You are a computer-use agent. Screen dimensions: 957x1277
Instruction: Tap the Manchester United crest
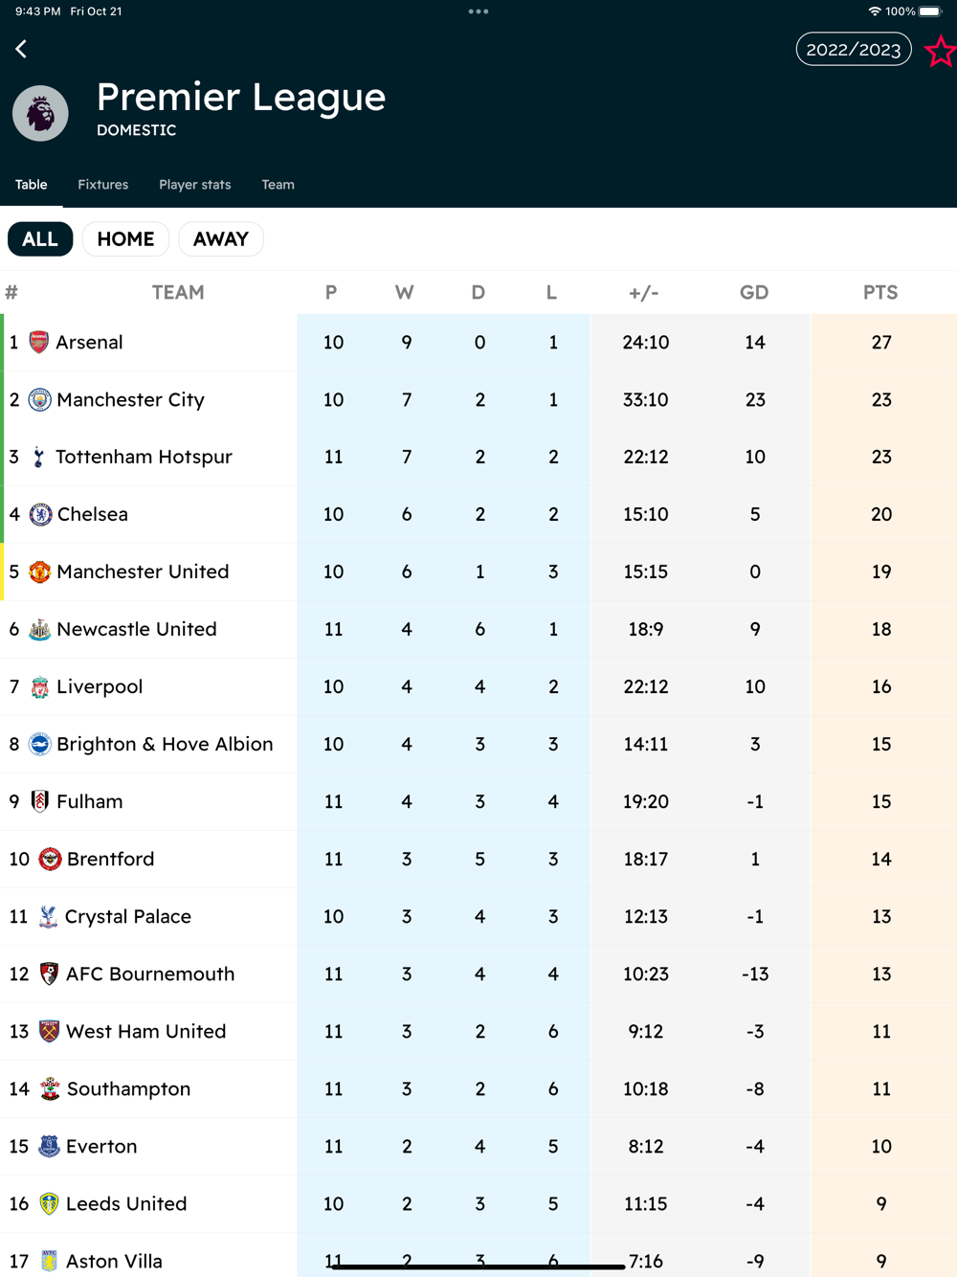coord(39,572)
